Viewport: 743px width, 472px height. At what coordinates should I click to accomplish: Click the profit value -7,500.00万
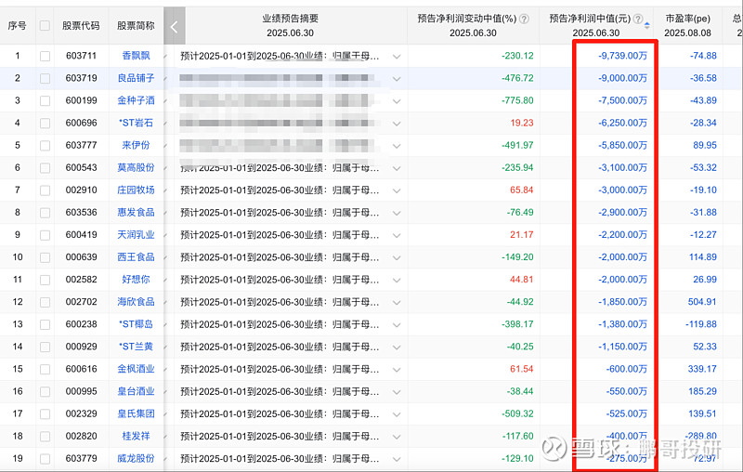tap(622, 100)
